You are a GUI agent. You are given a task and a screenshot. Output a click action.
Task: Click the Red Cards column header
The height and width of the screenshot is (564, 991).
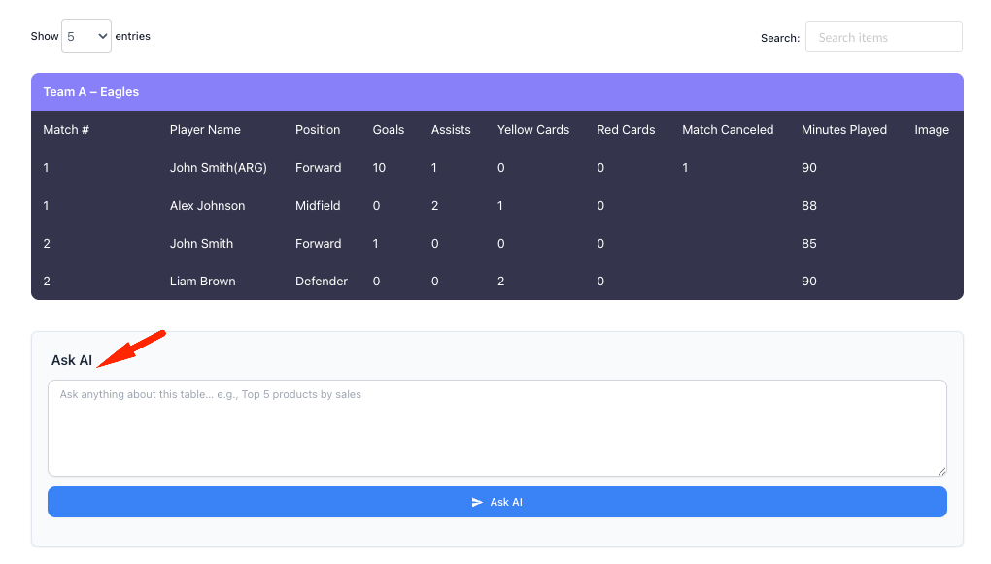(x=627, y=130)
